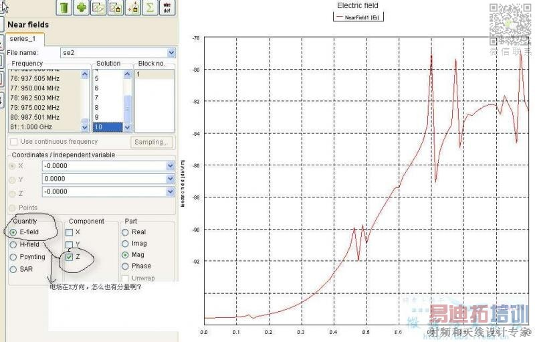The height and width of the screenshot is (342, 535).
Task: Select X coordinate radio button
Action: click(x=12, y=166)
